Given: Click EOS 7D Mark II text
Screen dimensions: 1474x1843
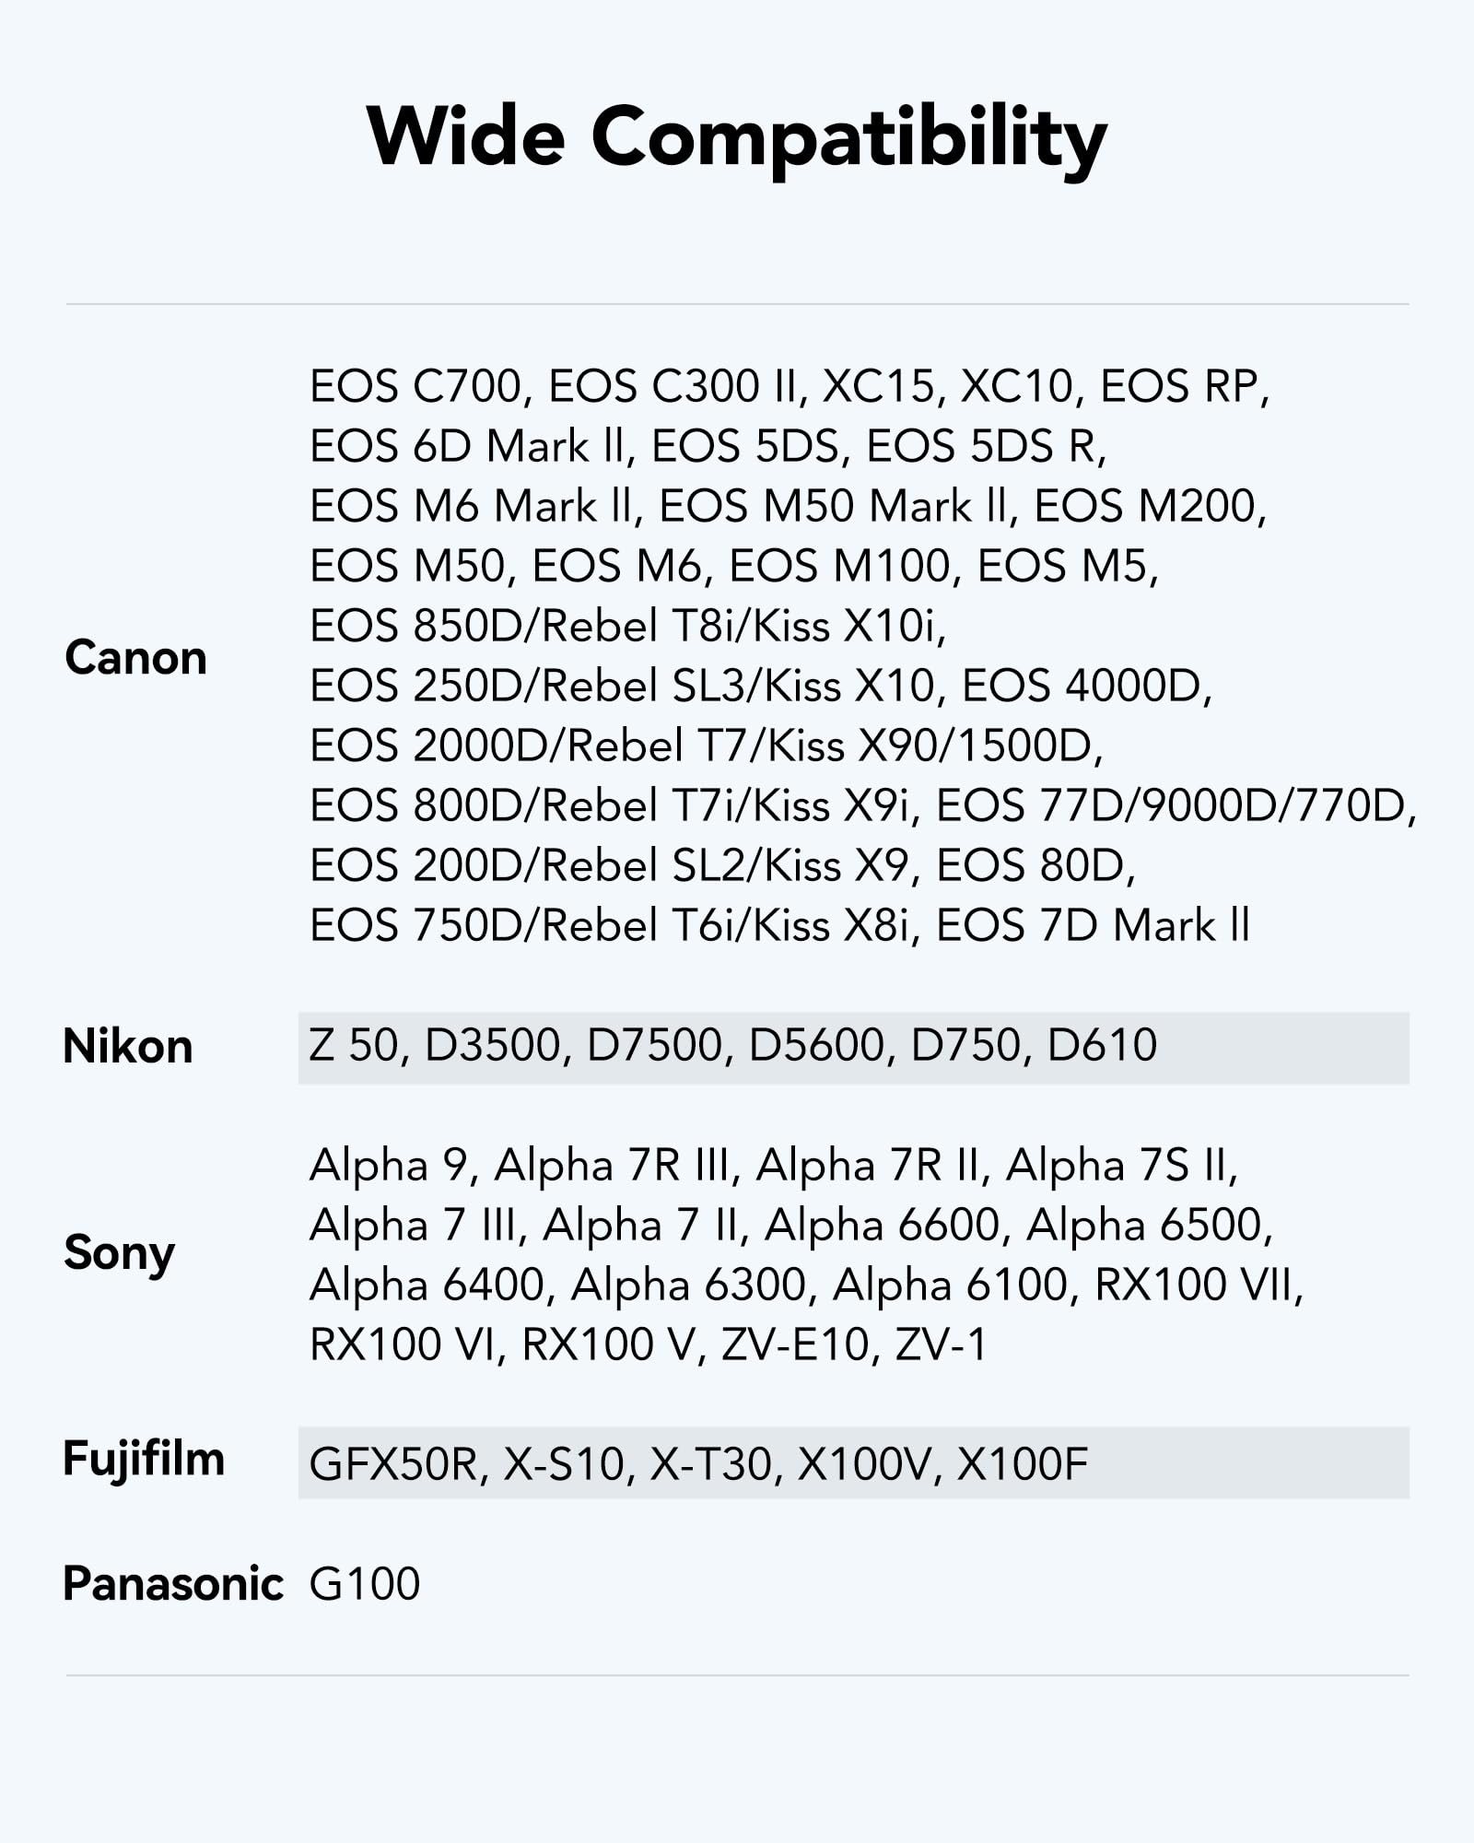Looking at the screenshot, I should point(1093,925).
